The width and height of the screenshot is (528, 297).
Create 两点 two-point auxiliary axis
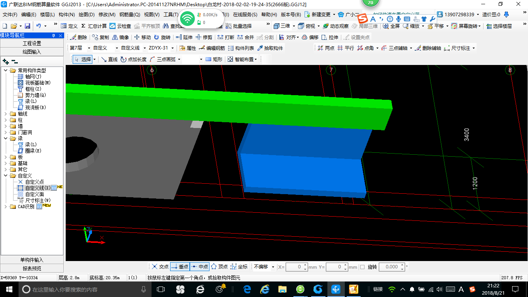click(x=326, y=48)
